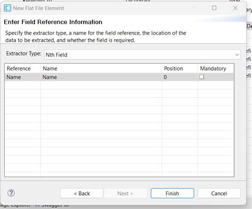Open the Extractor Type dropdown
The height and width of the screenshot is (209, 252).
(x=237, y=55)
